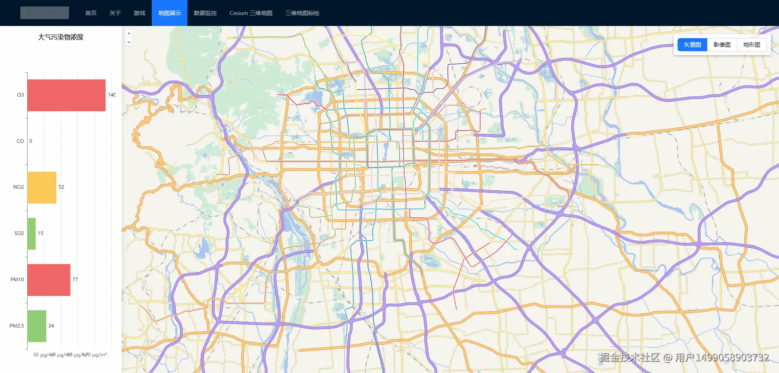Click the PM2.5 axis label
Image resolution: width=779 pixels, height=373 pixels.
click(x=17, y=326)
